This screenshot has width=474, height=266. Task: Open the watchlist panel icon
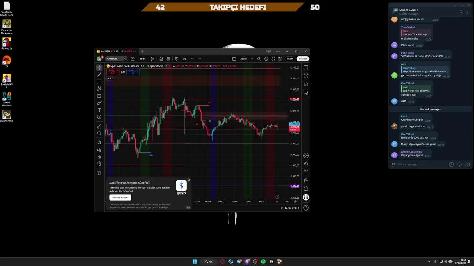click(x=306, y=68)
